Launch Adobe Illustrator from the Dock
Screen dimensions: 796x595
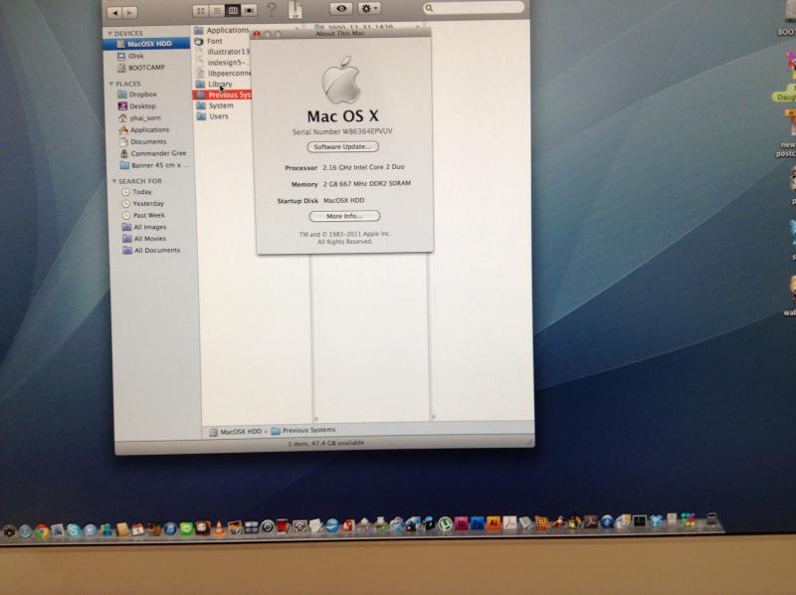(493, 523)
